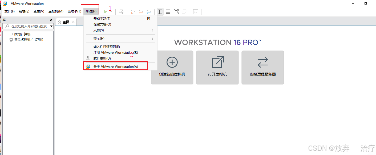
Task: Toggle the thumbnail bar view icon
Action: pos(168,11)
